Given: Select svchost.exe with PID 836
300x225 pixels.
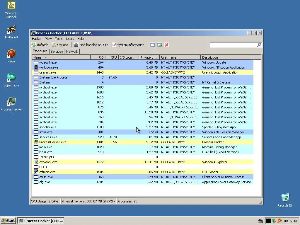Looking at the screenshot, I should click(x=143, y=112).
